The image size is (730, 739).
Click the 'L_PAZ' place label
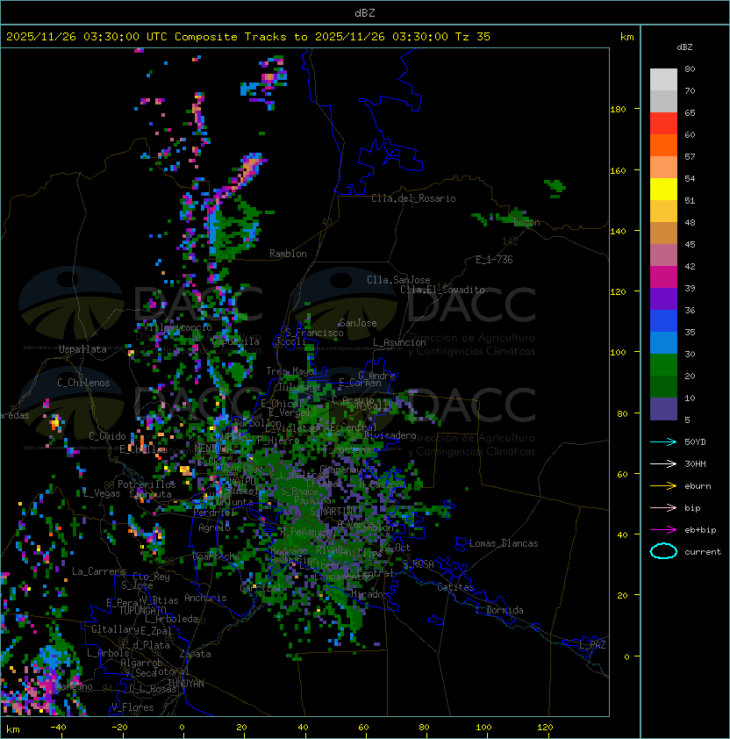tap(592, 645)
